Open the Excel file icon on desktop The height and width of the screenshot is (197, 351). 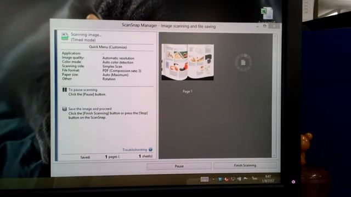tap(267, 13)
